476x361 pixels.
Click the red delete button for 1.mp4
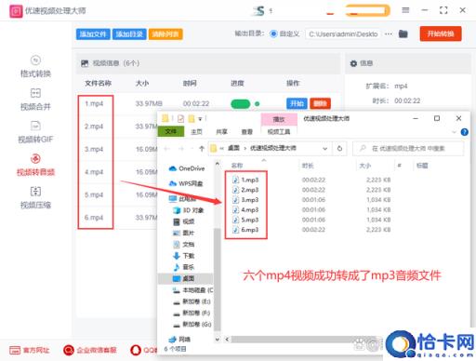pyautogui.click(x=320, y=103)
